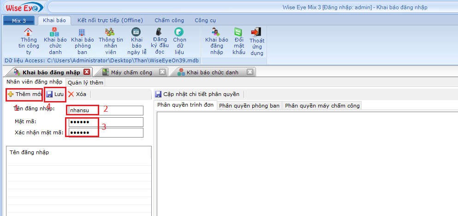Click Xóa delete button
Image resolution: width=458 pixels, height=216 pixels.
click(77, 94)
